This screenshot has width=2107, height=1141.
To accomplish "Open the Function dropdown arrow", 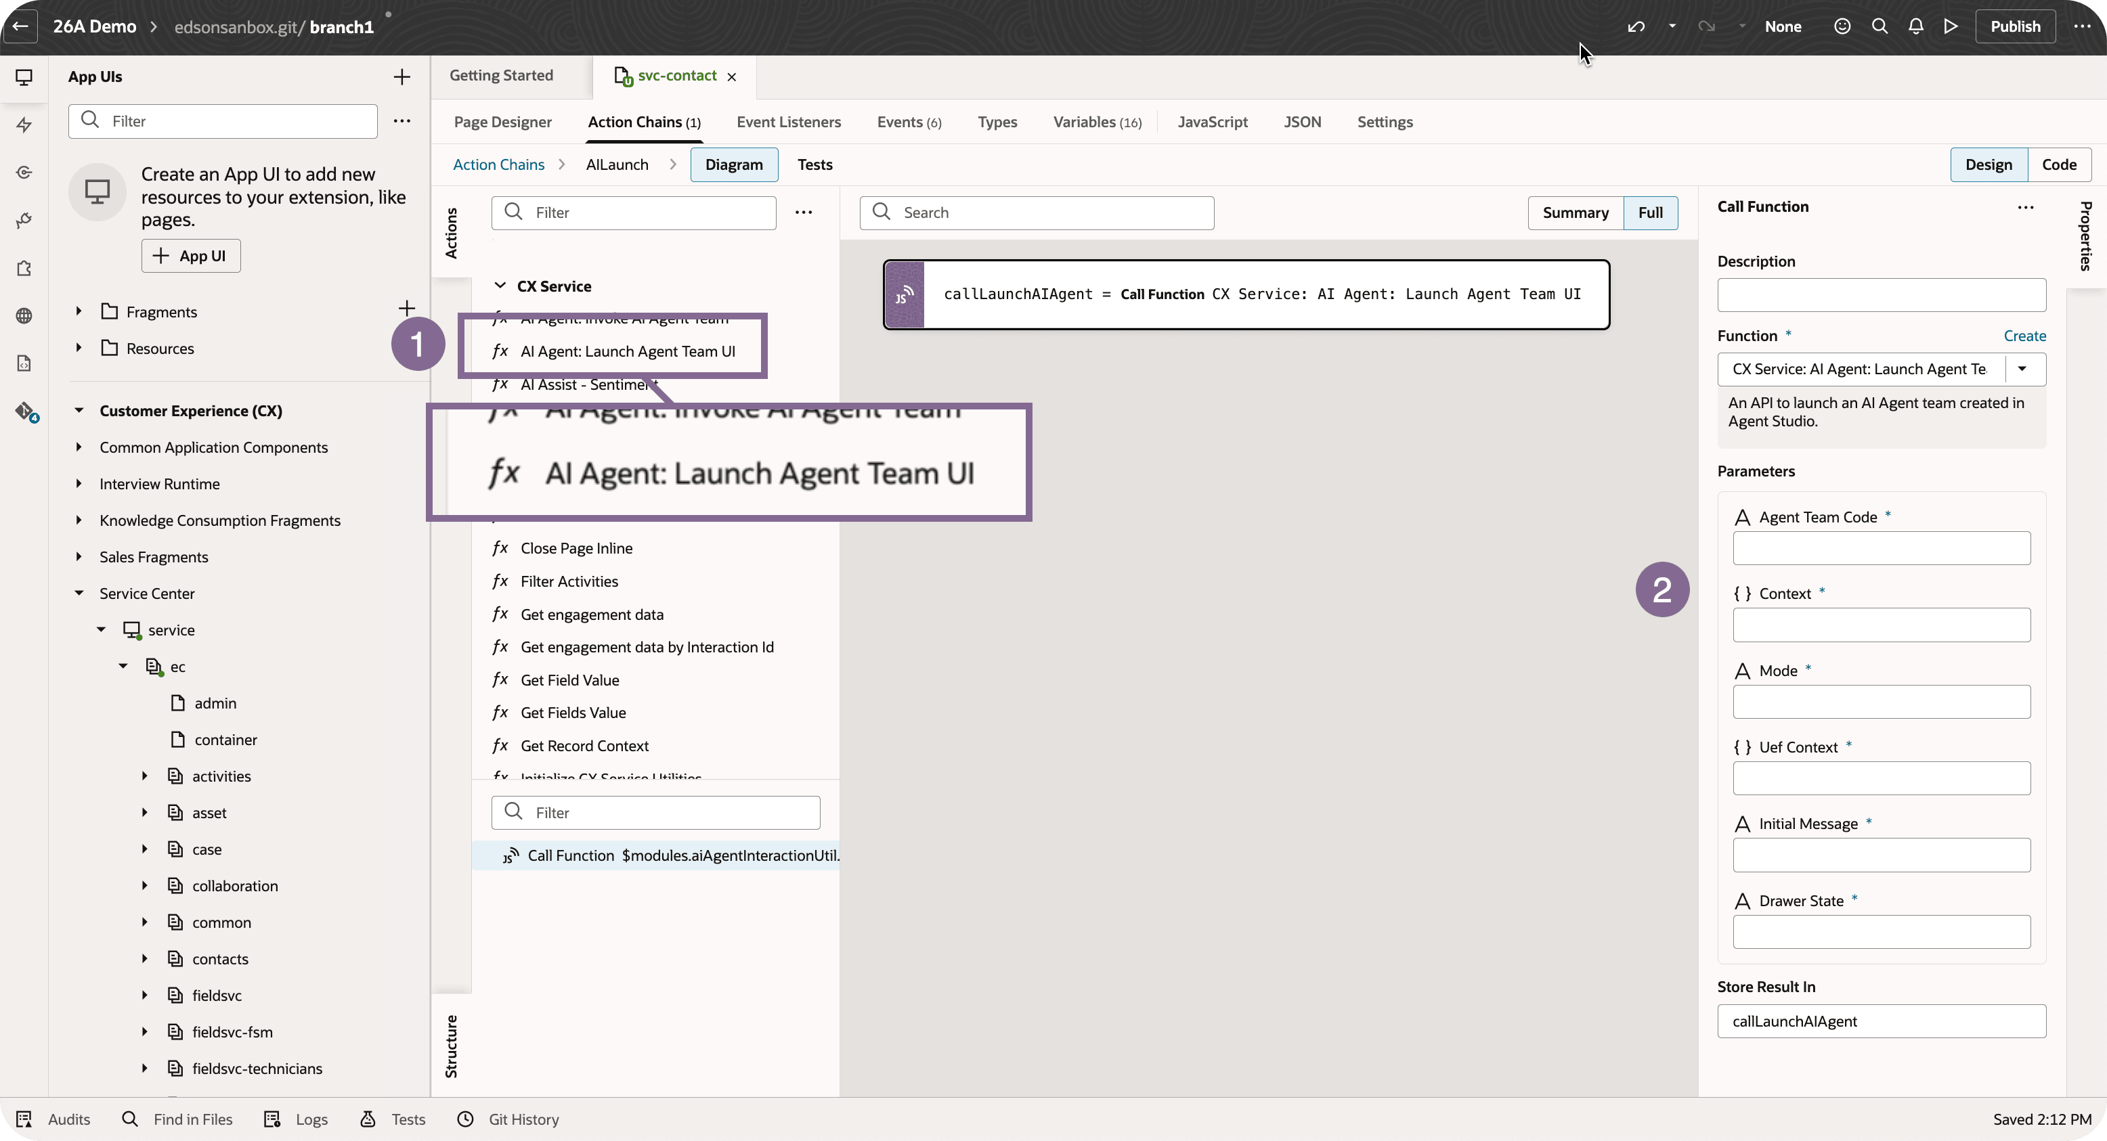I will pyautogui.click(x=2022, y=369).
